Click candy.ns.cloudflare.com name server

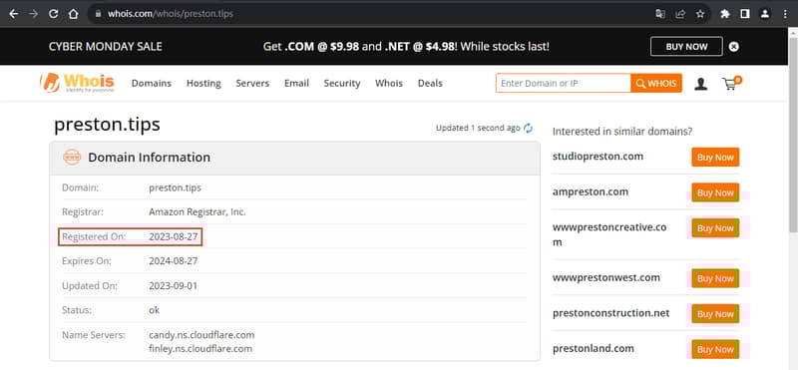pos(201,335)
